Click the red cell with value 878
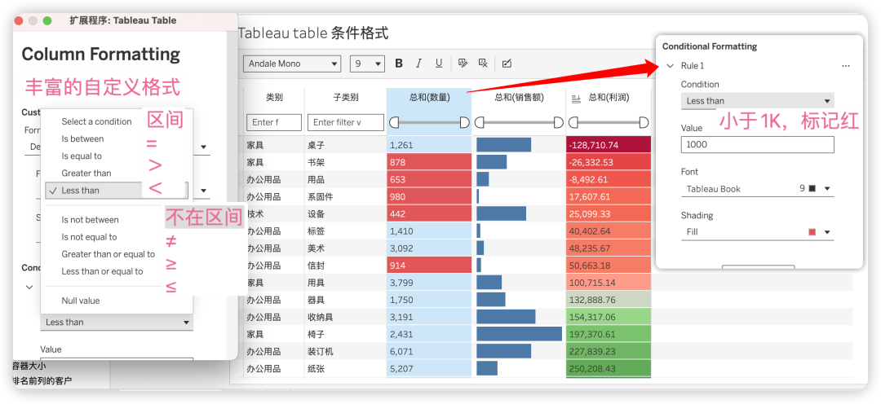 429,163
